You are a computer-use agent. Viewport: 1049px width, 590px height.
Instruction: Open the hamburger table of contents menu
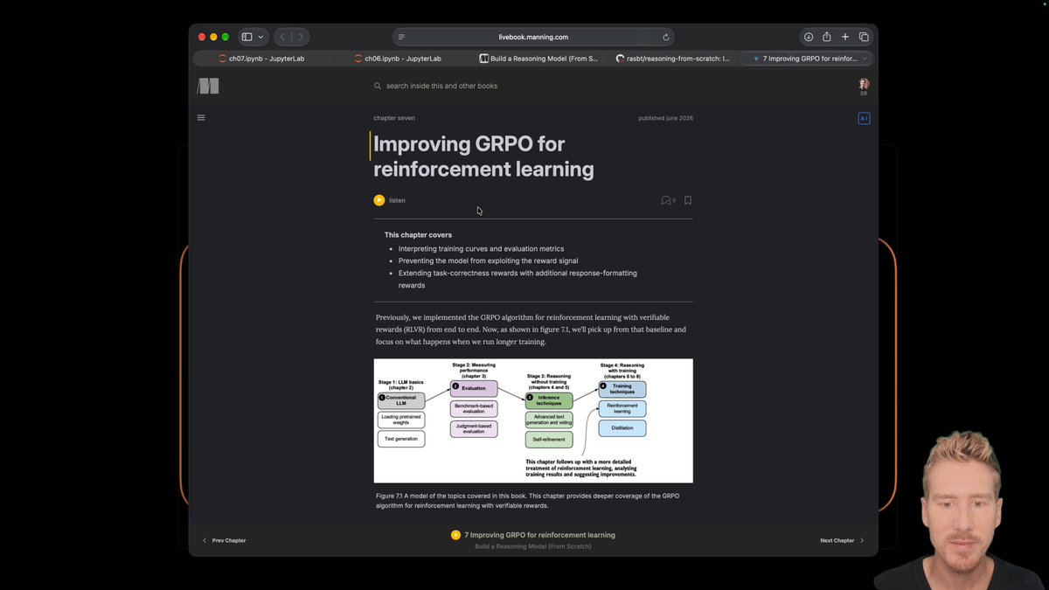(x=201, y=117)
